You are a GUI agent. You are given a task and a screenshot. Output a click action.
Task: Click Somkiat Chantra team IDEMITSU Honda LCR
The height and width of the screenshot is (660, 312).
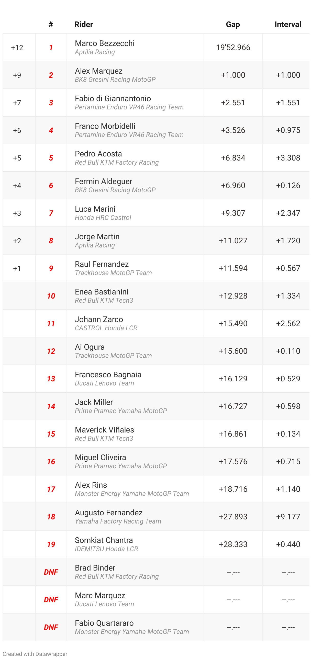pyautogui.click(x=106, y=549)
